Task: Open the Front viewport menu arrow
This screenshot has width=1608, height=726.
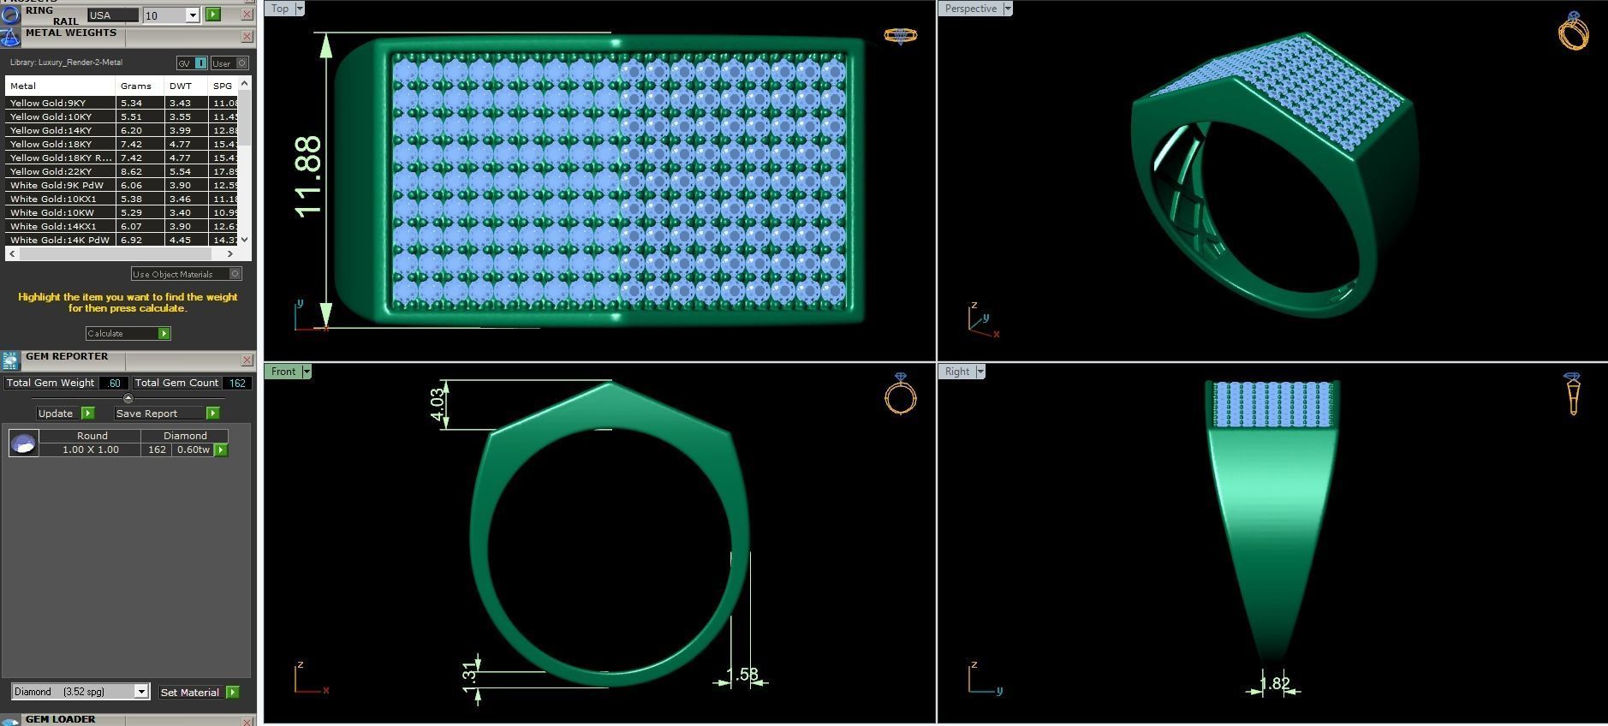Action: (x=307, y=372)
